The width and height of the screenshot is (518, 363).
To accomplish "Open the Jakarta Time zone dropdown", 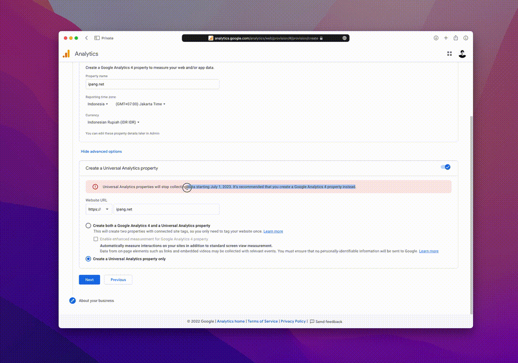I will pos(140,104).
